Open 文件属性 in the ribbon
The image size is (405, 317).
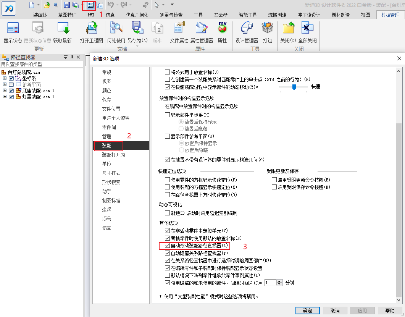coord(179,28)
